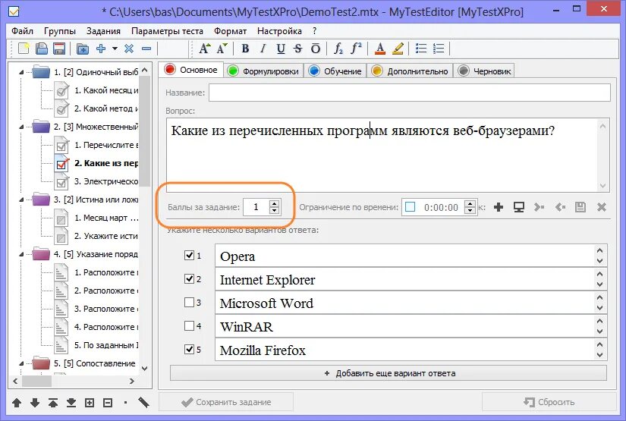Click the gray X cancel icon
The height and width of the screenshot is (421, 626).
[x=602, y=207]
